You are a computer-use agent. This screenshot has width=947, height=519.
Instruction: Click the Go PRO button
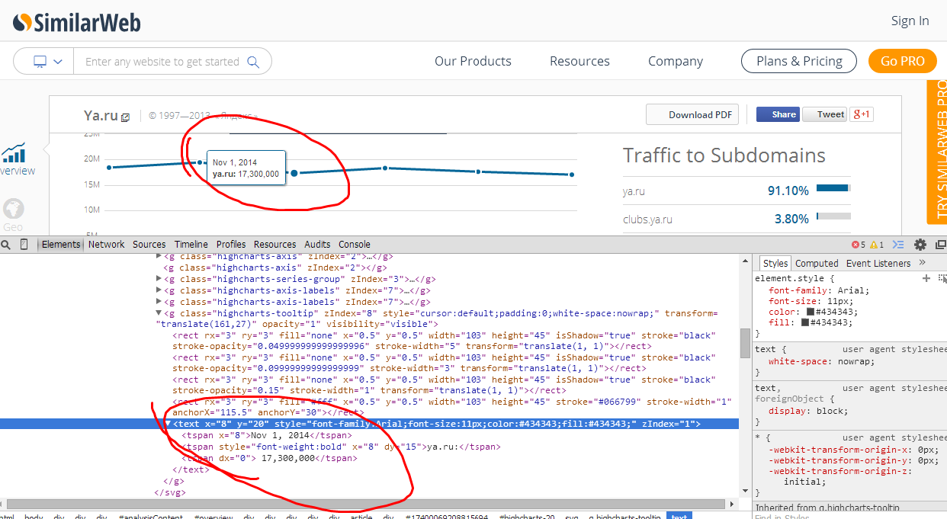(x=903, y=61)
